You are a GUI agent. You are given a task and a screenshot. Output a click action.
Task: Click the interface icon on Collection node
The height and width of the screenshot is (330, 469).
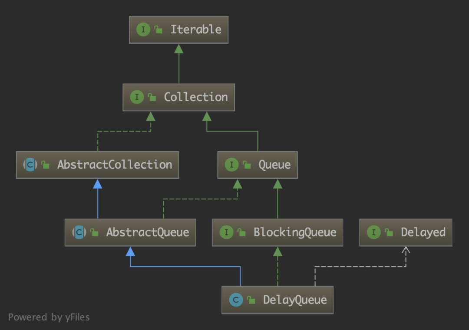[x=137, y=97]
